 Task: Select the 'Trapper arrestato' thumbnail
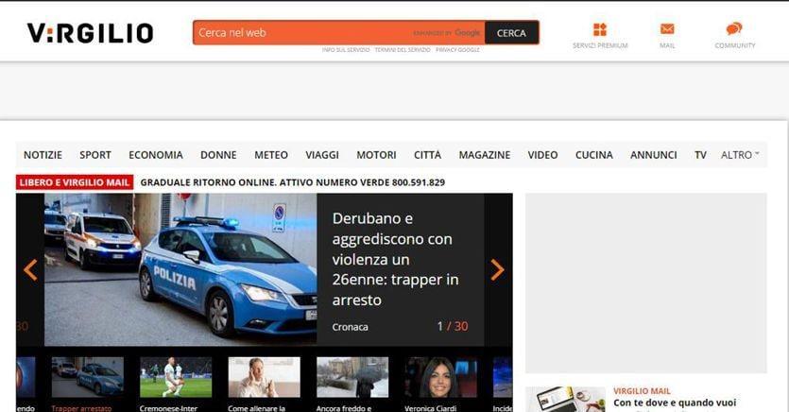pyautogui.click(x=88, y=377)
